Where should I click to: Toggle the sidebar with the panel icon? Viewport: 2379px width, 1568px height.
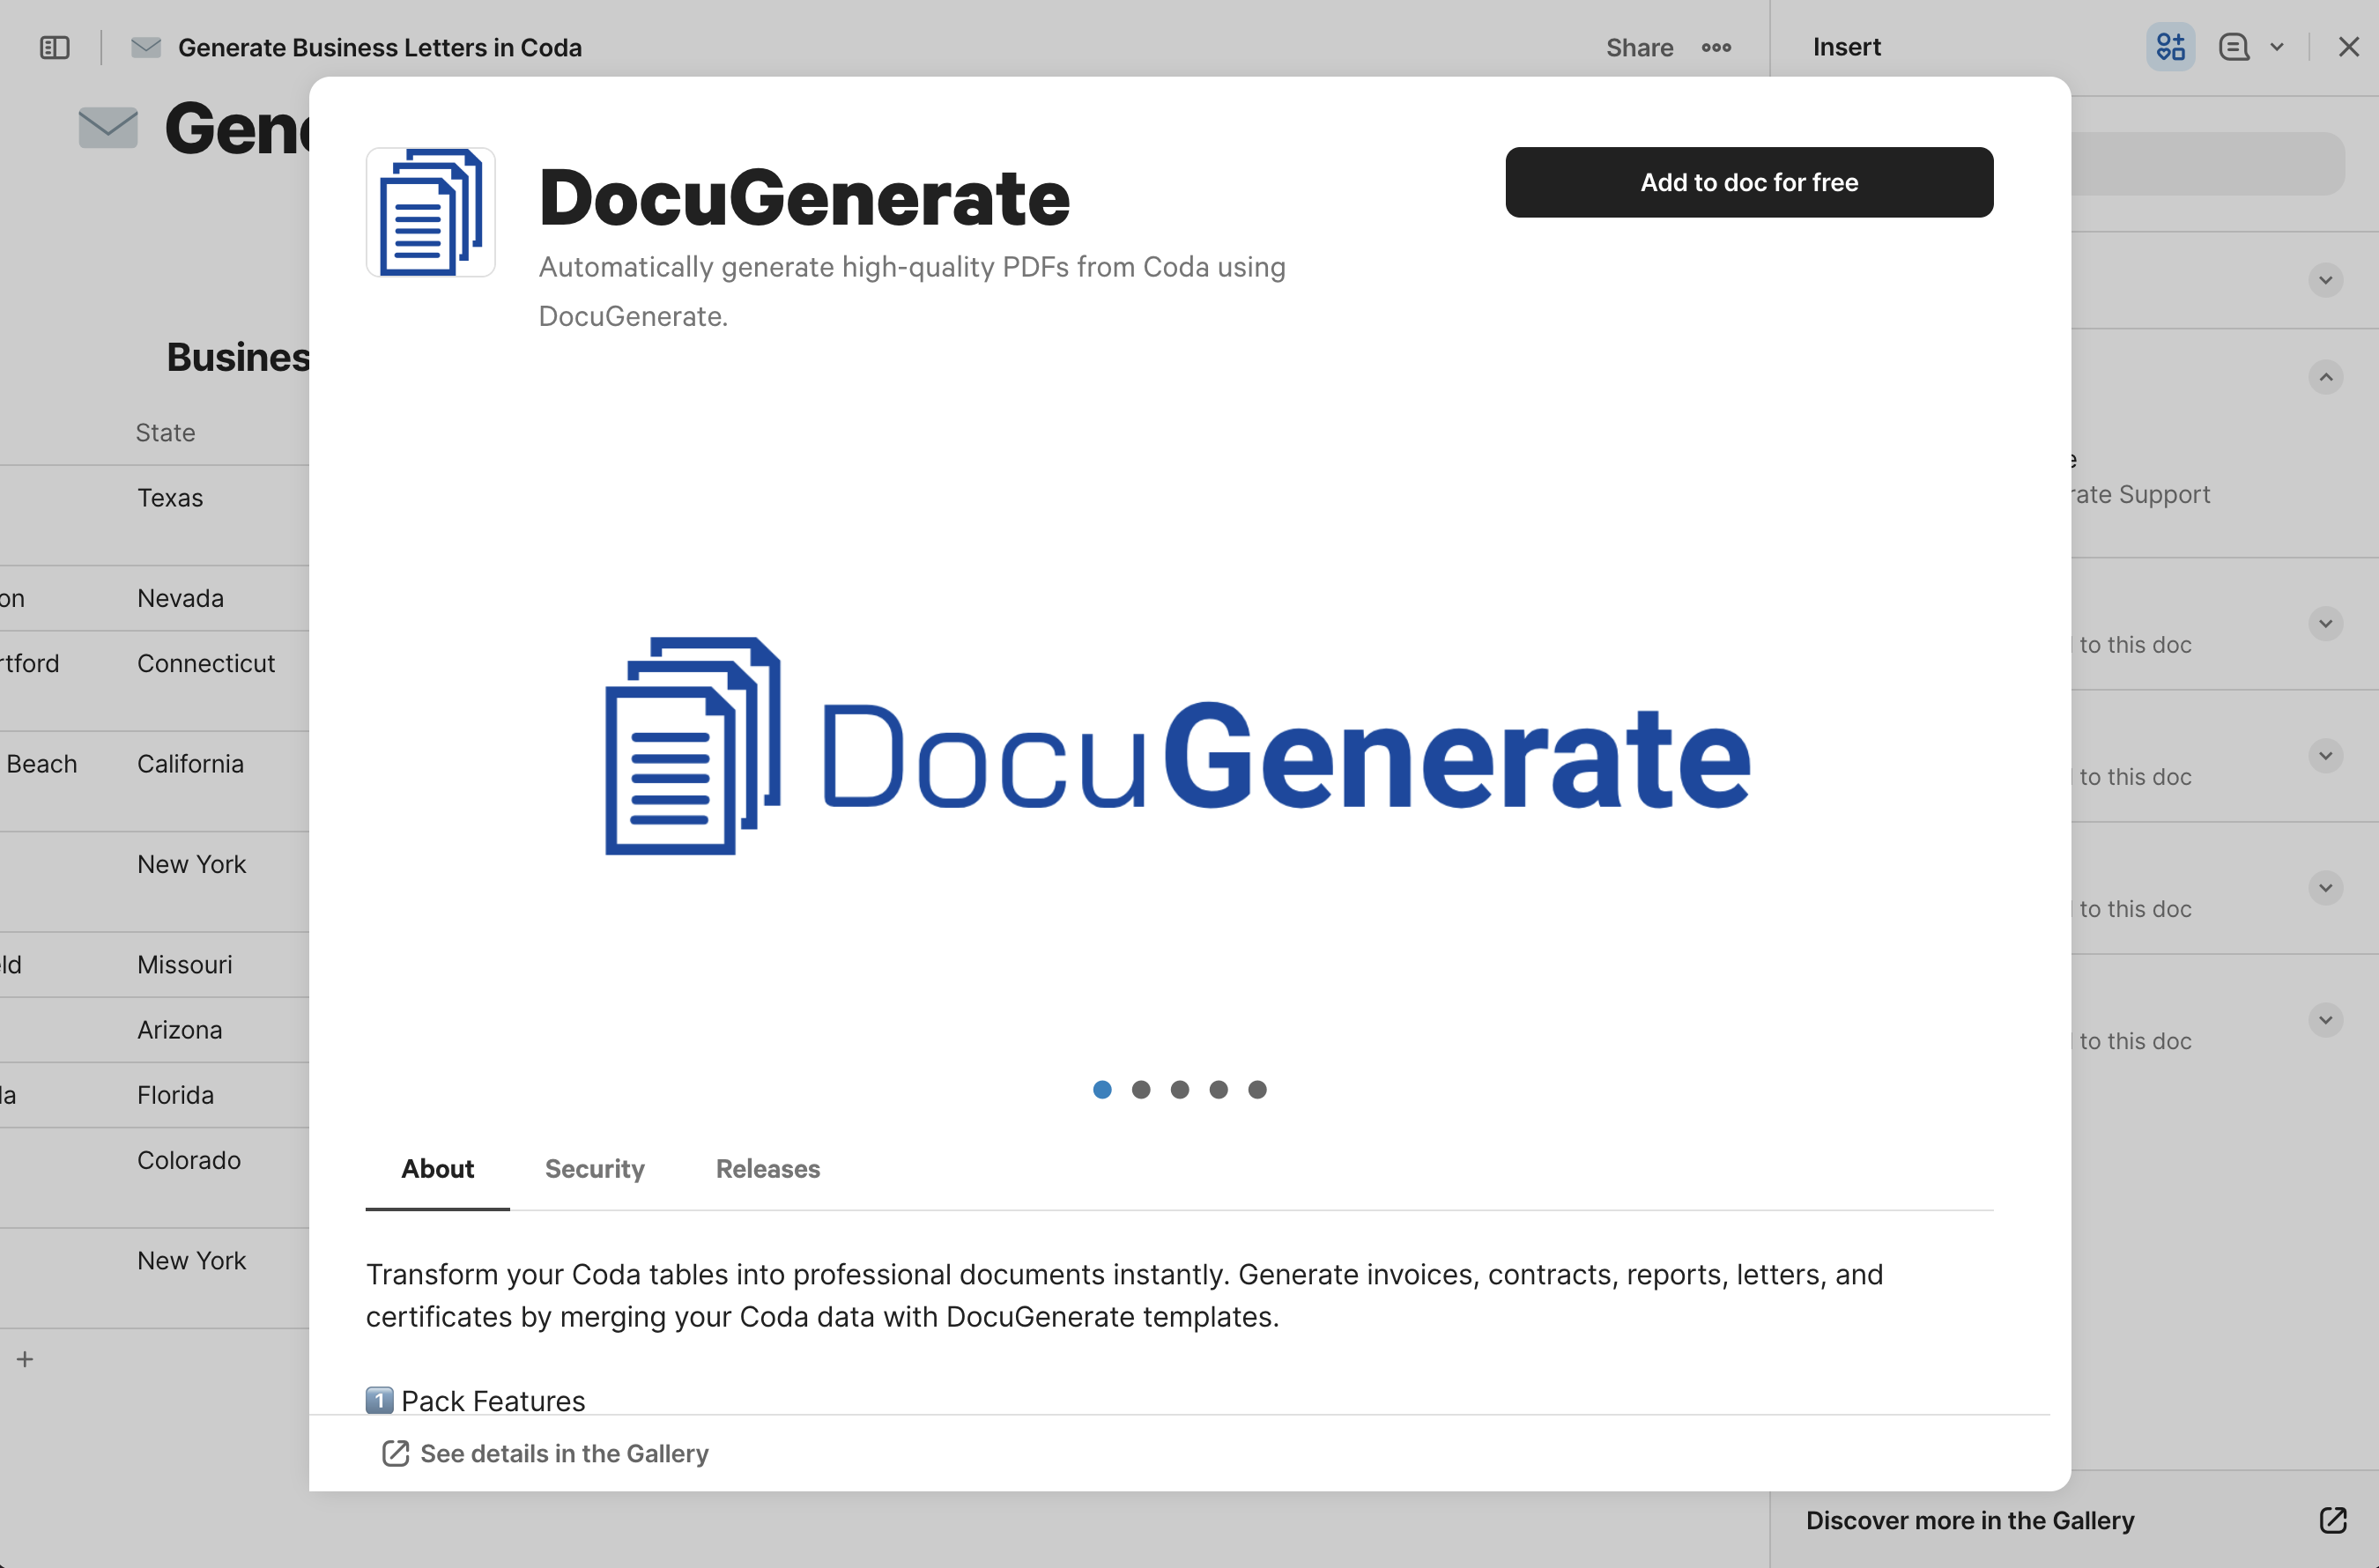click(x=54, y=47)
